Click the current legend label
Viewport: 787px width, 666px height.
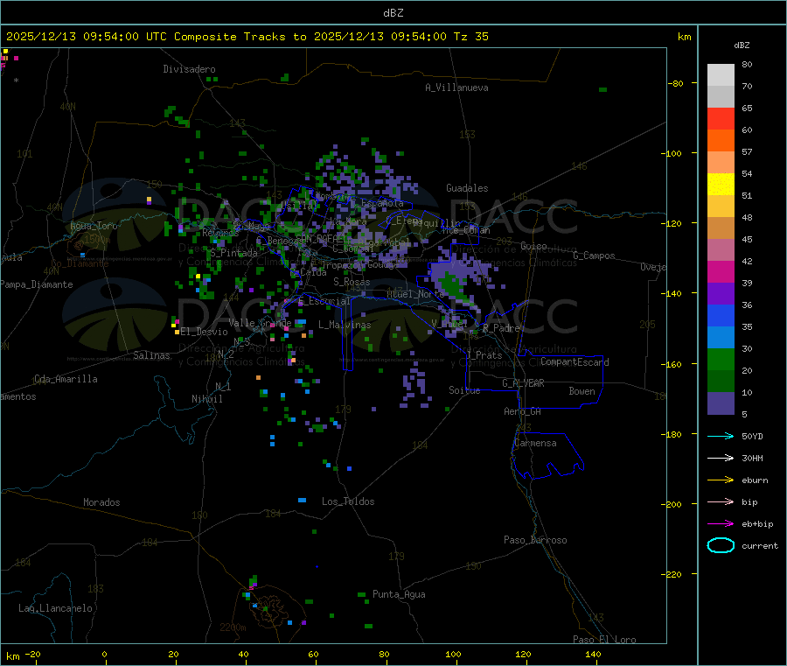(760, 546)
